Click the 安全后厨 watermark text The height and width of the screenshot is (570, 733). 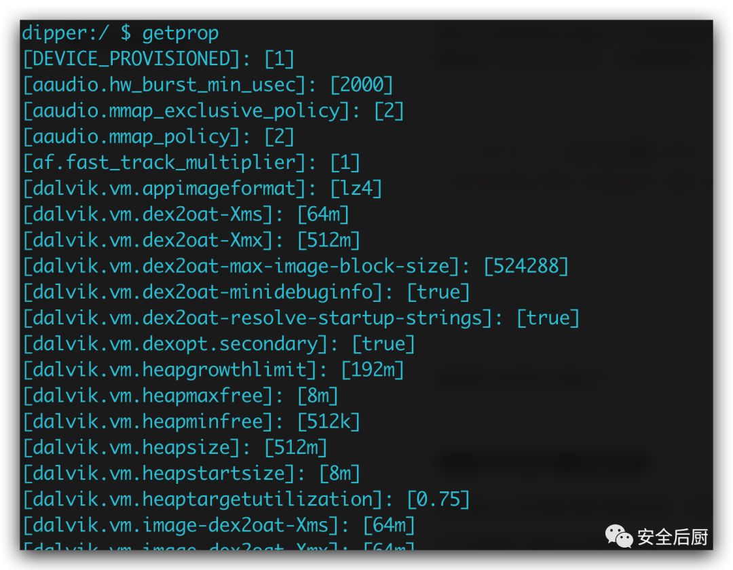pos(672,537)
